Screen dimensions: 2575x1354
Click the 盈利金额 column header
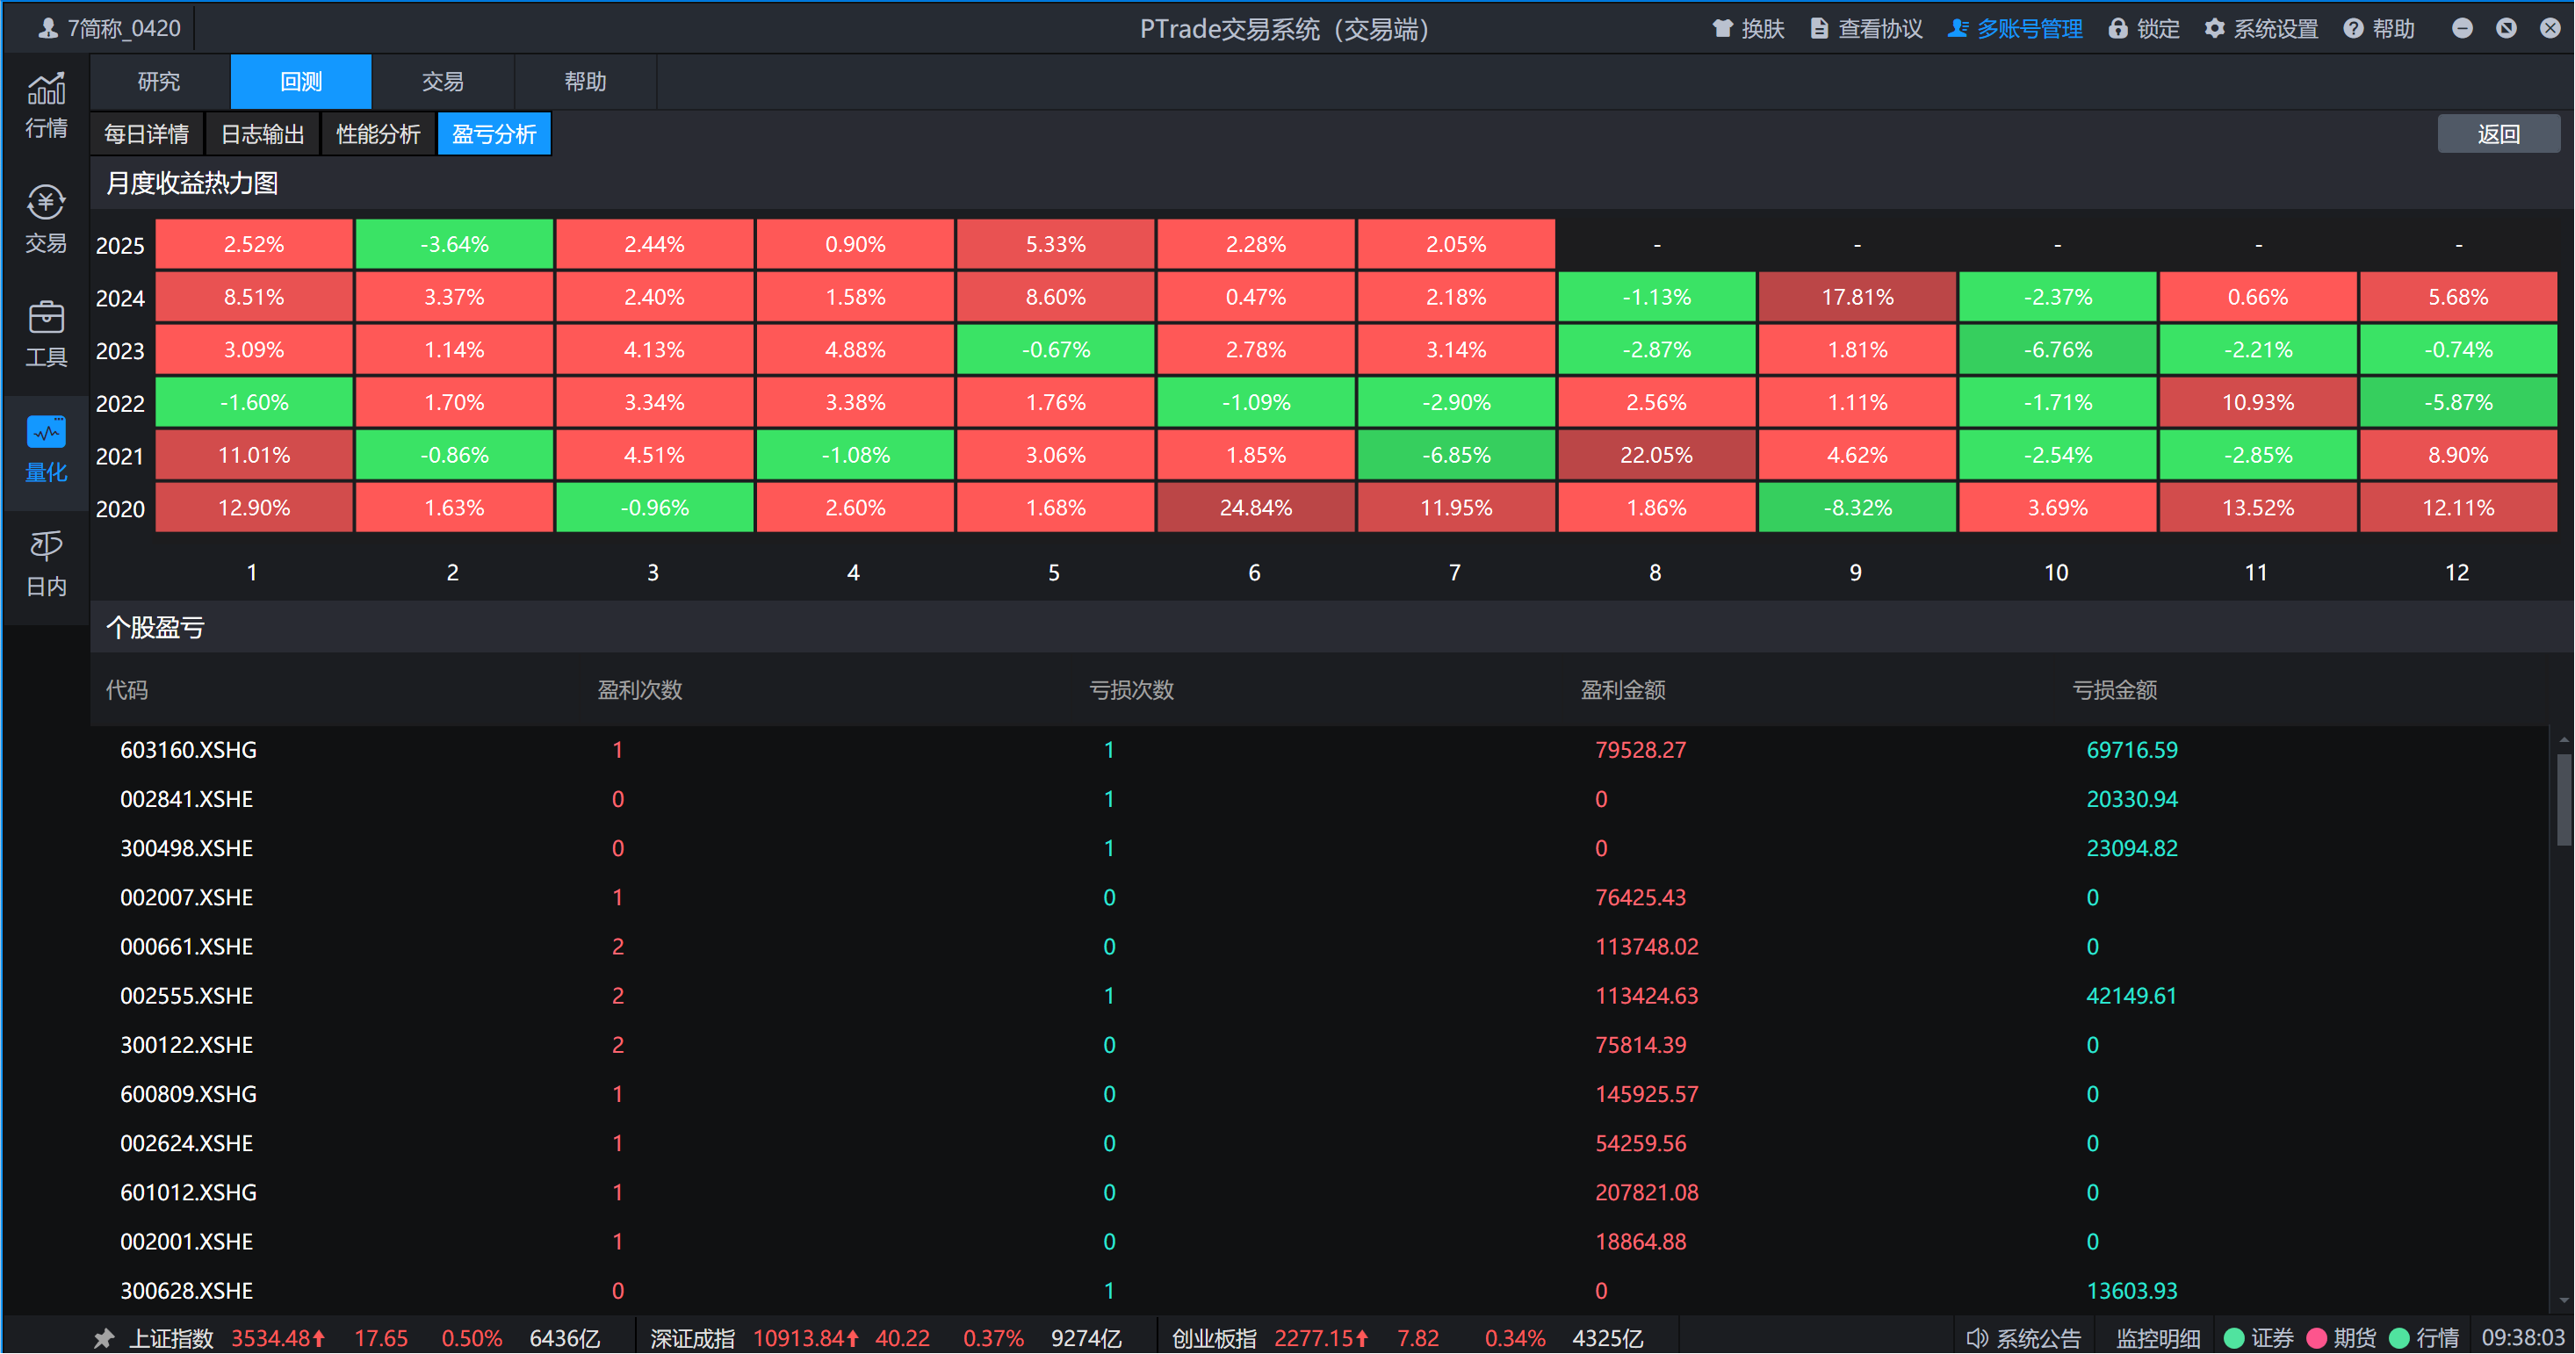pyautogui.click(x=1621, y=689)
